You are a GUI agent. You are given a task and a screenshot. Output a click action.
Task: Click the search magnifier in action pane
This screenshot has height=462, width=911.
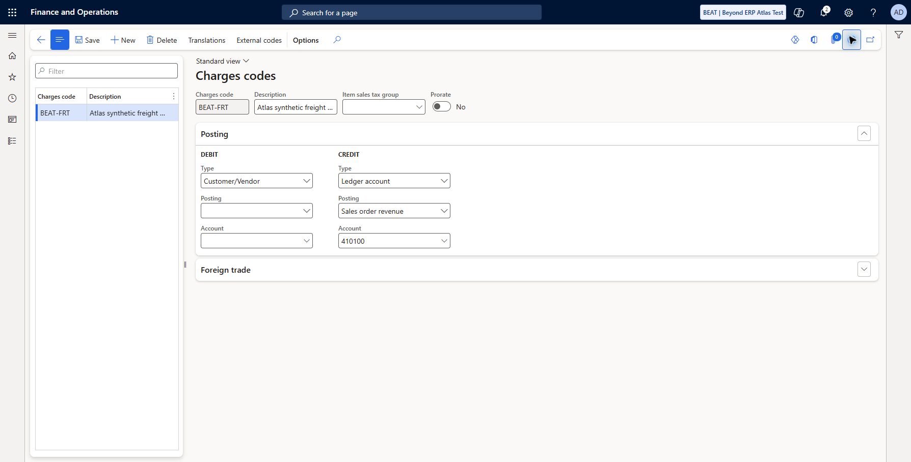click(x=337, y=40)
